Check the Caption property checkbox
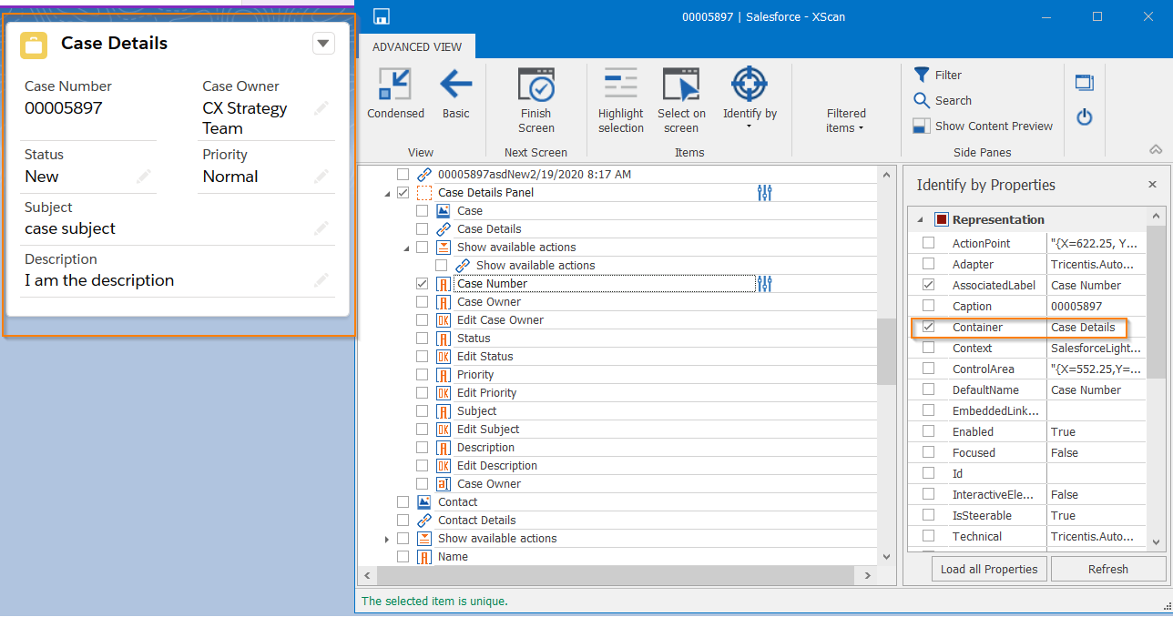Image resolution: width=1173 pixels, height=617 pixels. 928,307
